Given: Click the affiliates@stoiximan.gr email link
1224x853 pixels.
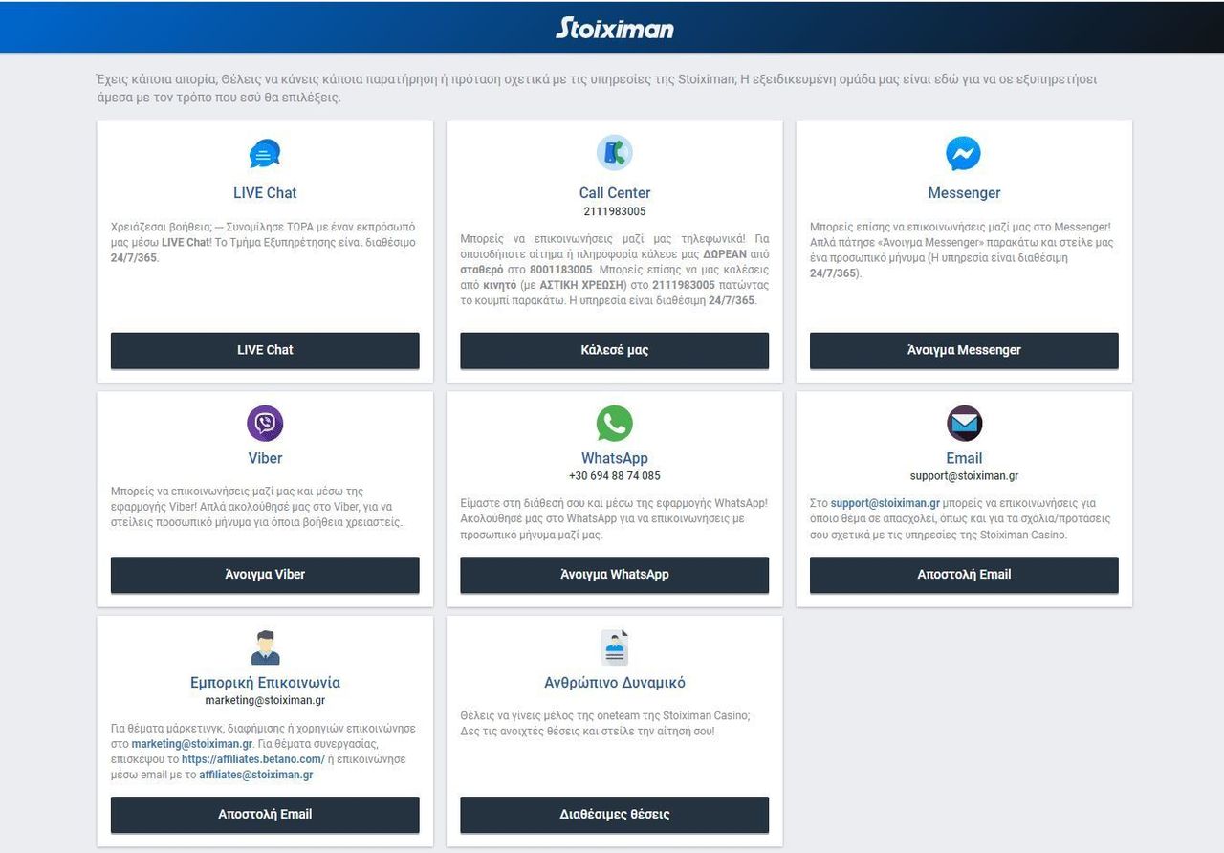Looking at the screenshot, I should coord(255,775).
